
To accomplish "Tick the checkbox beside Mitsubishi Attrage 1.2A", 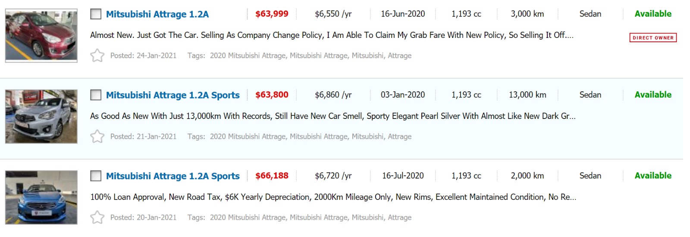I will [96, 14].
